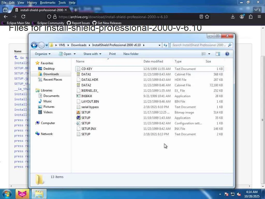Bookmark this page with the star icon
Viewport: 265px width, 199px height.
pos(207,17)
